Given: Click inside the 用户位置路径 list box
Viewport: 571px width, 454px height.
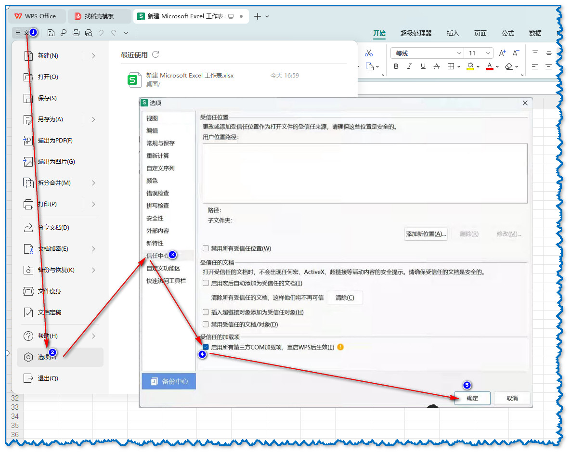Looking at the screenshot, I should 365,173.
